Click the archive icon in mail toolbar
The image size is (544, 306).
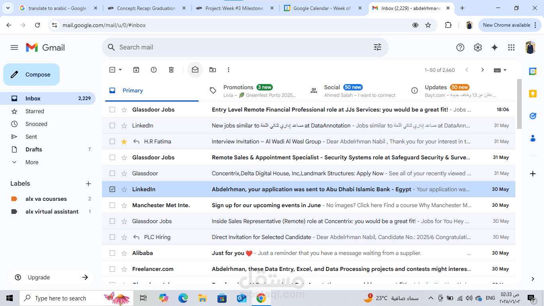(136, 70)
